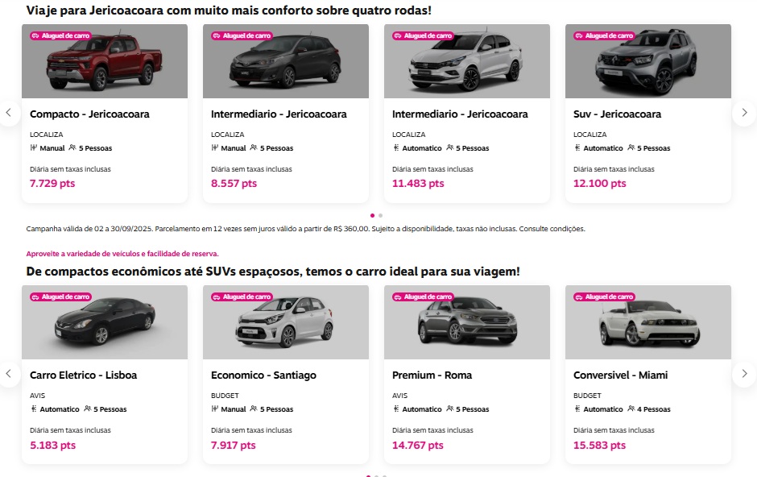Select second pagination dot of Jericoacoara carousel
757x477 pixels.
coord(380,215)
